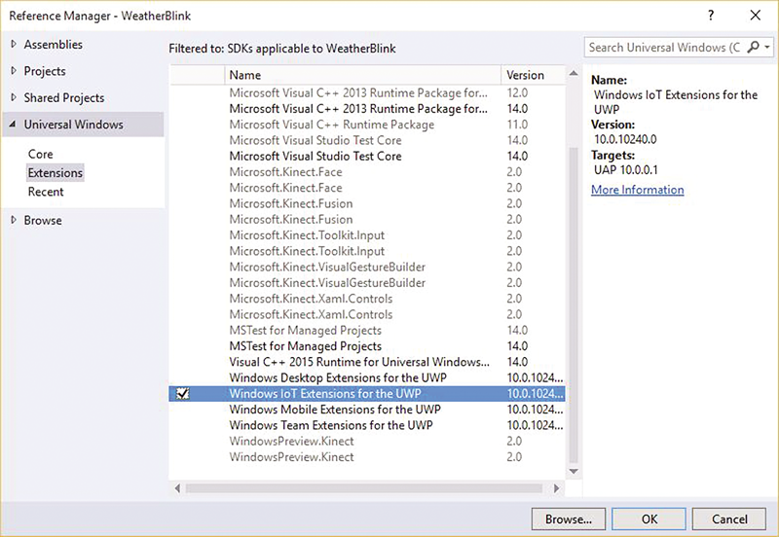The width and height of the screenshot is (779, 537).
Task: Click the Shared Projects category label
Action: click(x=64, y=98)
